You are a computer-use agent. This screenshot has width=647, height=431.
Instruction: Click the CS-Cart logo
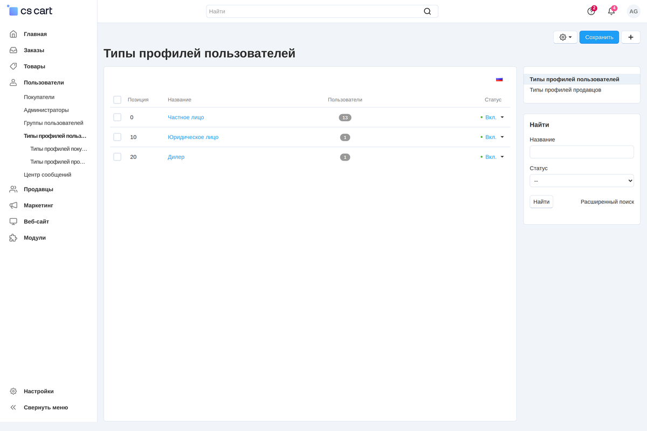tap(30, 11)
